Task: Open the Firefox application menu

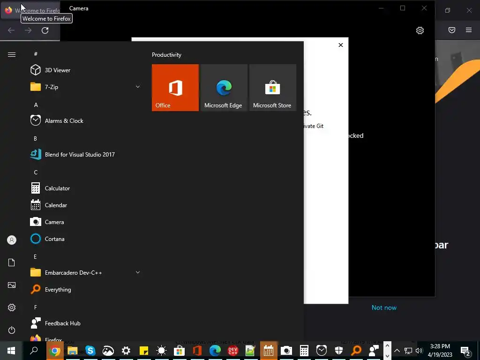Action: 469,30
